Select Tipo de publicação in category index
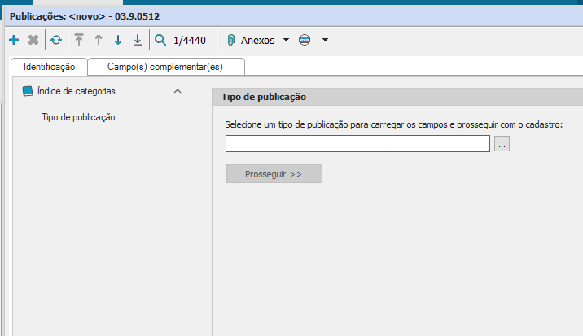 tap(78, 117)
